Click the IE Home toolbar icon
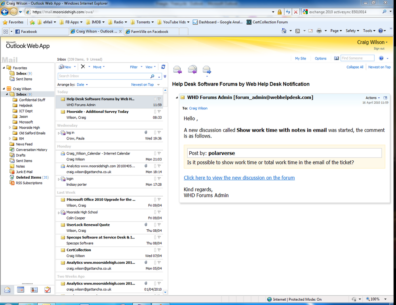This screenshot has height=305, width=396. 284,31
